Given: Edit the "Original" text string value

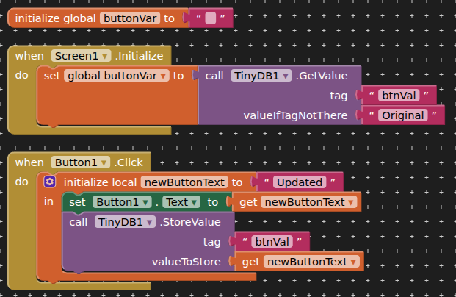Looking at the screenshot, I should [x=403, y=115].
